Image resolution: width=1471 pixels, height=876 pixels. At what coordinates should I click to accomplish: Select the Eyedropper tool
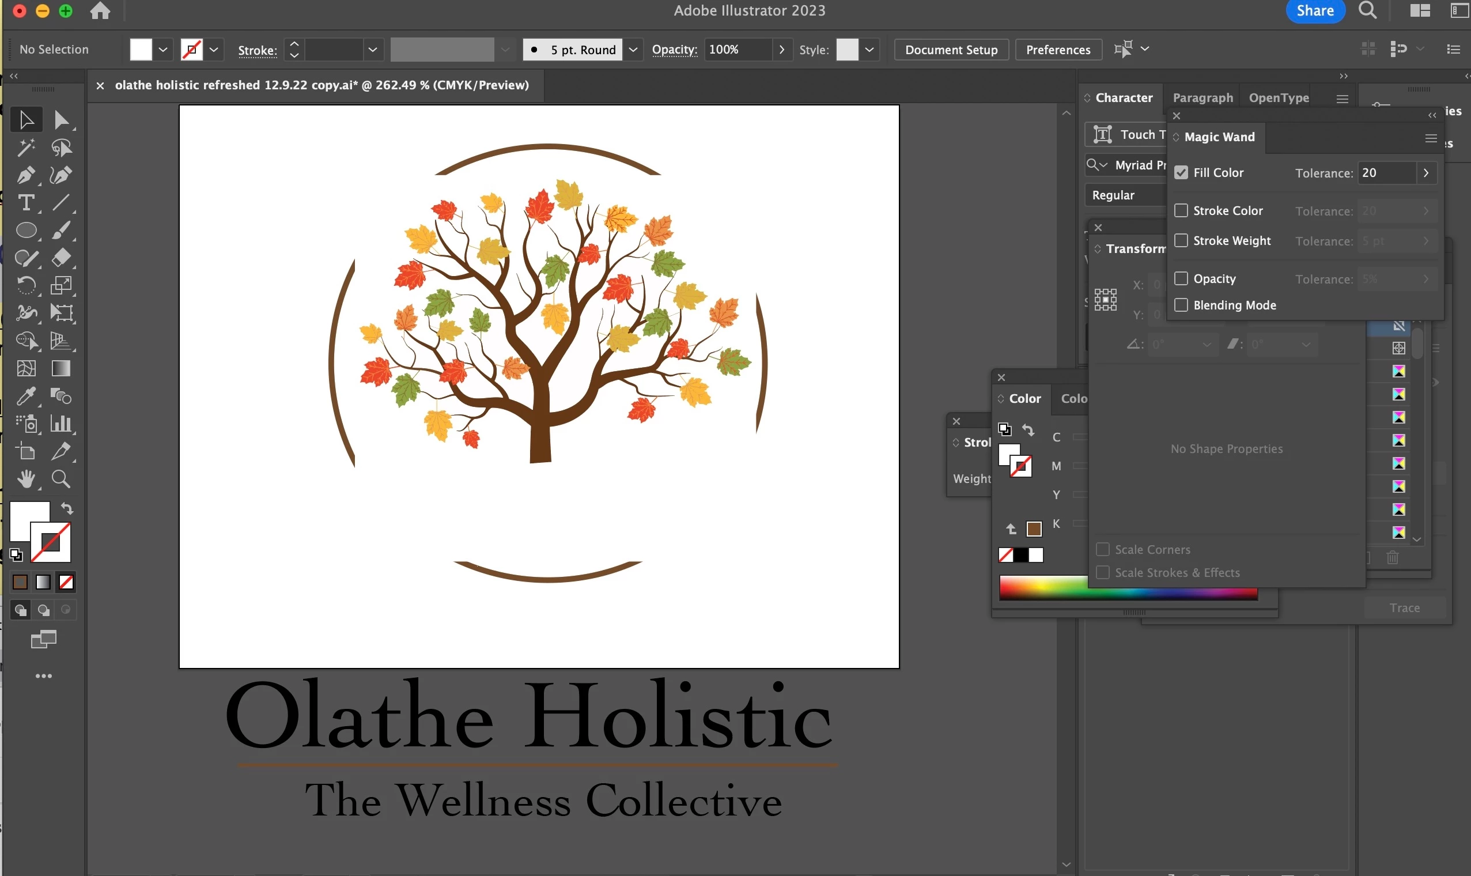pyautogui.click(x=25, y=396)
